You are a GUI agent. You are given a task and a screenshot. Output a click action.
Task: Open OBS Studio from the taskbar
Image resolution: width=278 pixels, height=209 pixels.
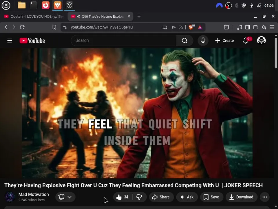tap(69, 5)
